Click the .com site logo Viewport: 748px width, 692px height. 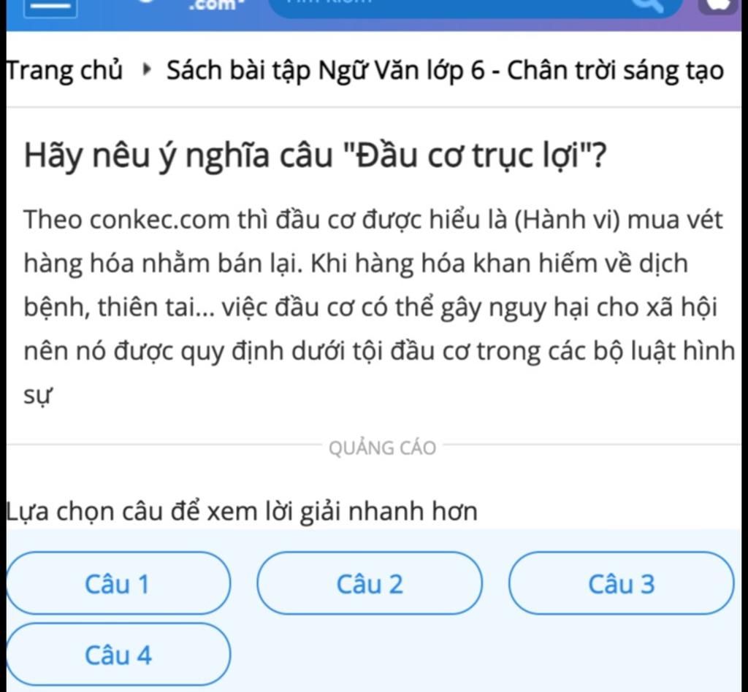coord(213,5)
